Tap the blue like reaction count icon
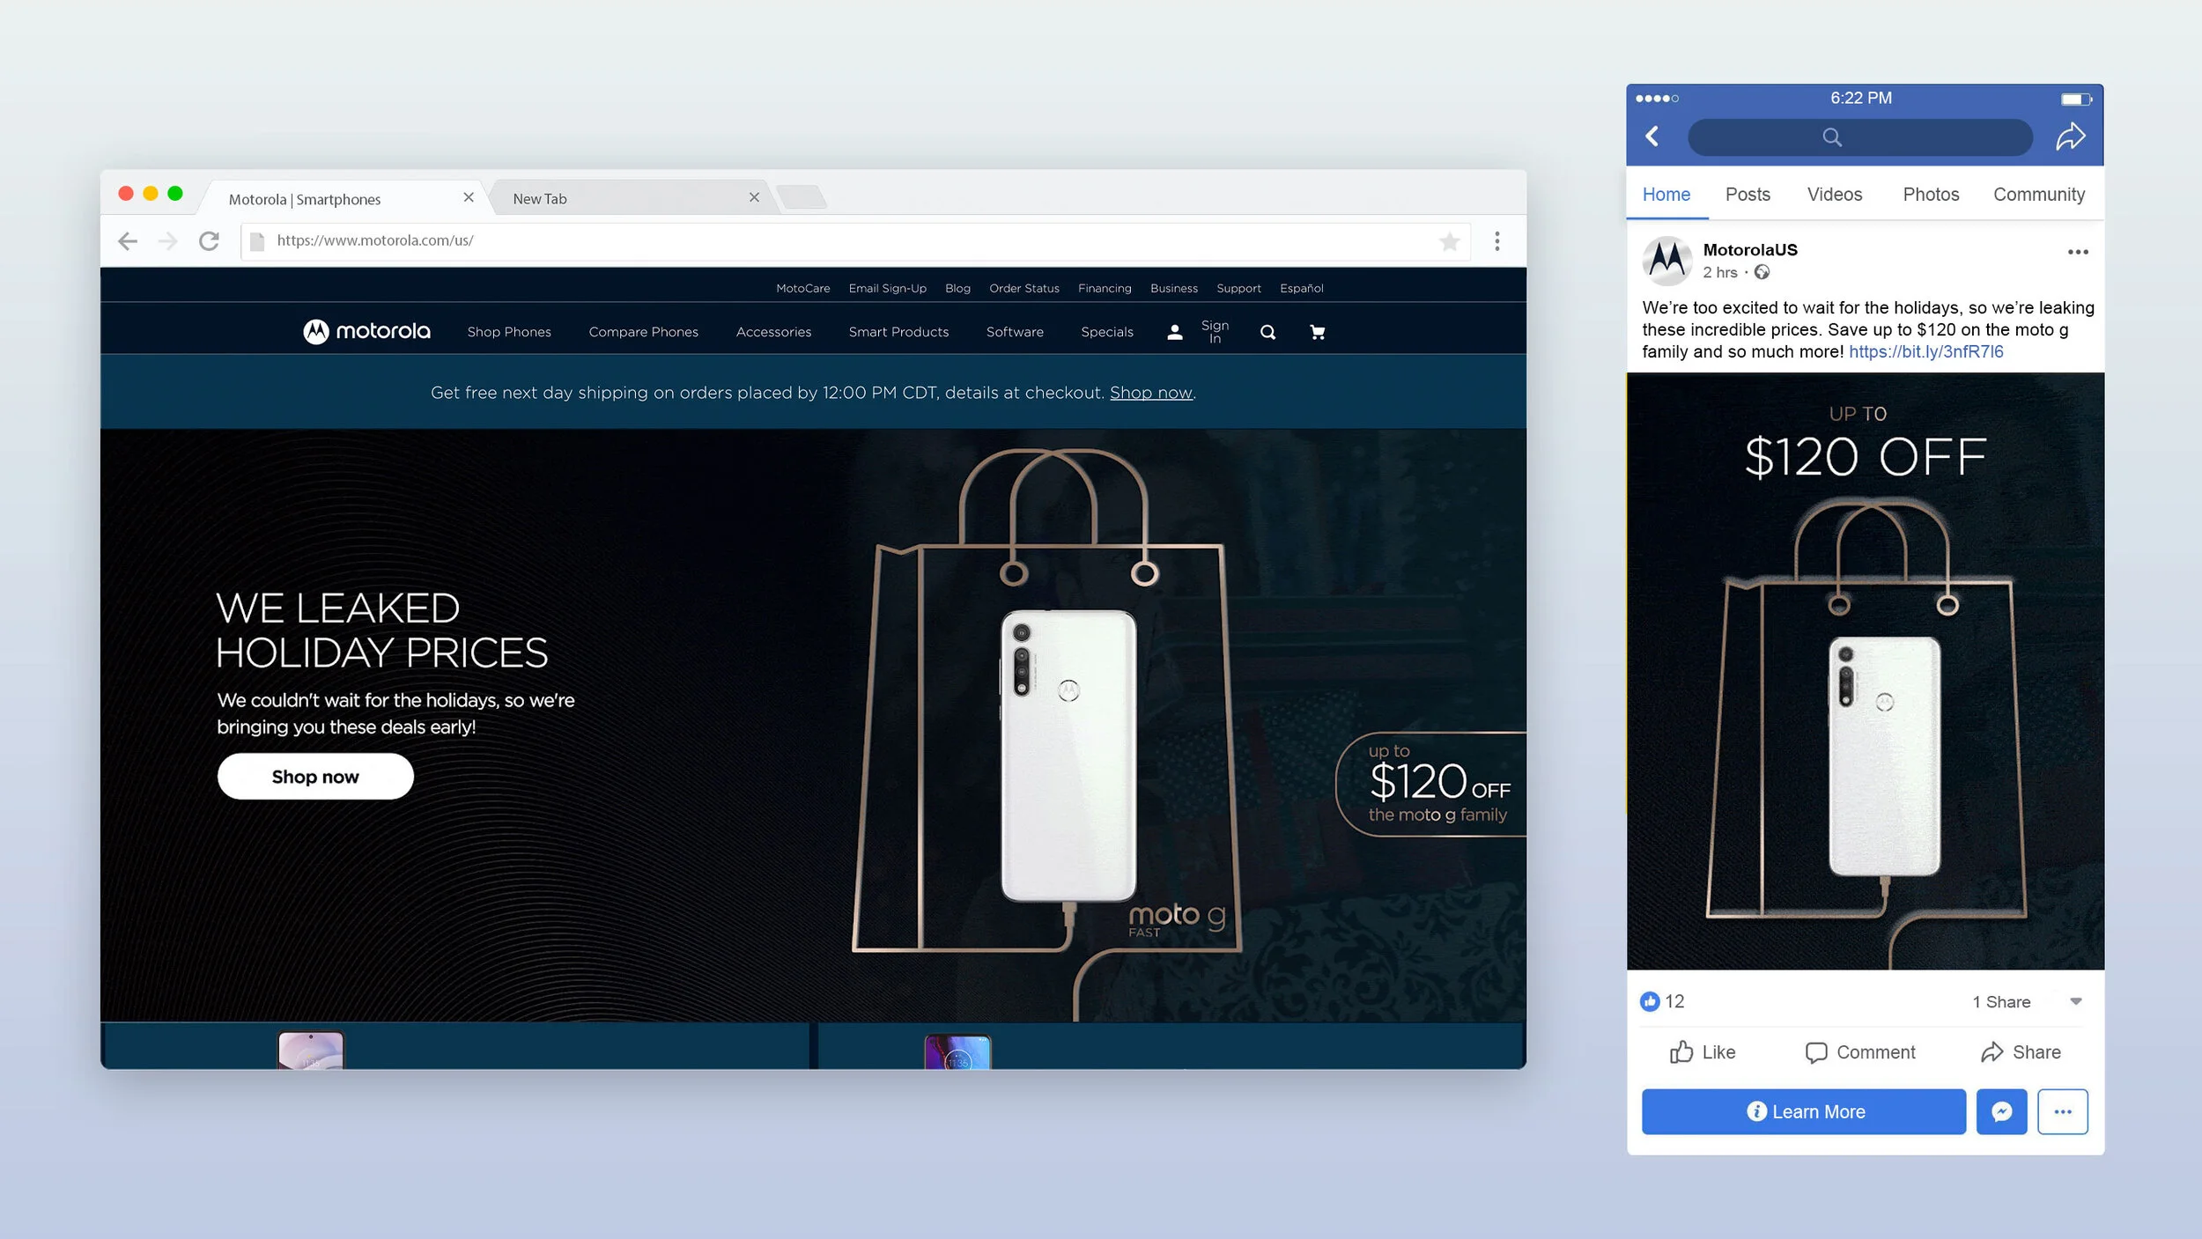Image resolution: width=2202 pixels, height=1239 pixels. click(x=1649, y=1001)
